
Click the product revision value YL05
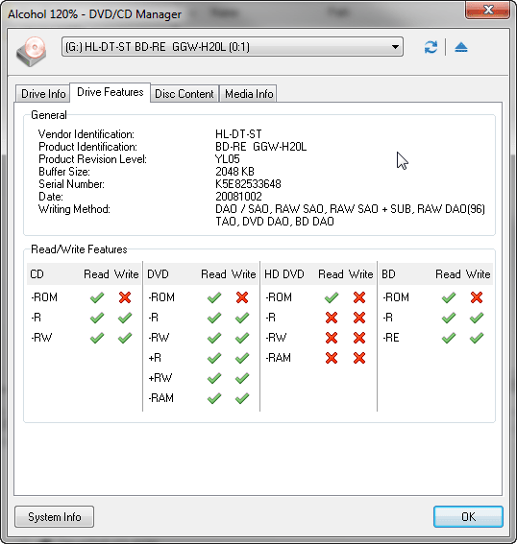228,159
